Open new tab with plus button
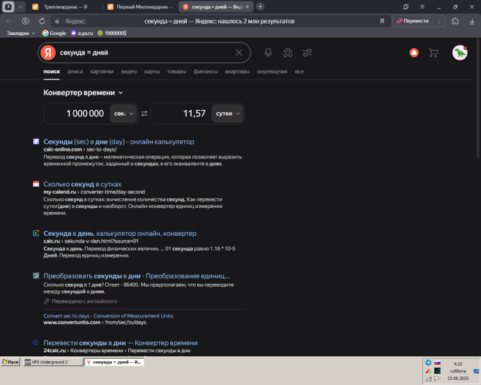 260,7
